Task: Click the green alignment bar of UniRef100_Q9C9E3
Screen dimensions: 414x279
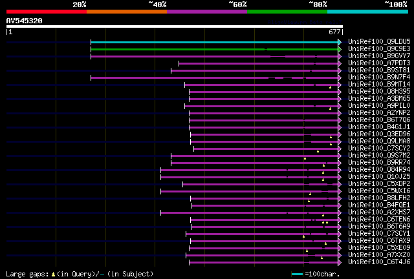Action: (x=214, y=49)
